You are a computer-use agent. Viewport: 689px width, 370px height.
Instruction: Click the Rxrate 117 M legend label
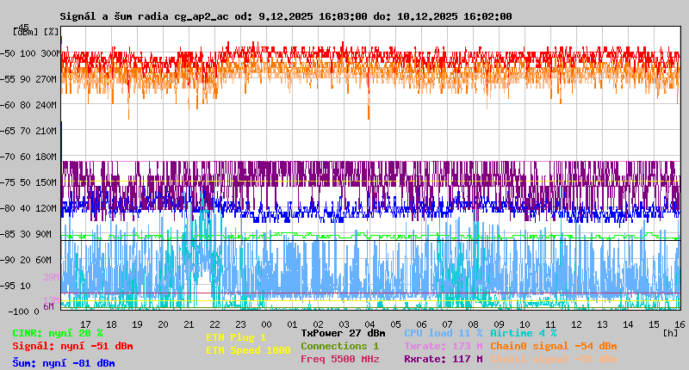tap(443, 359)
